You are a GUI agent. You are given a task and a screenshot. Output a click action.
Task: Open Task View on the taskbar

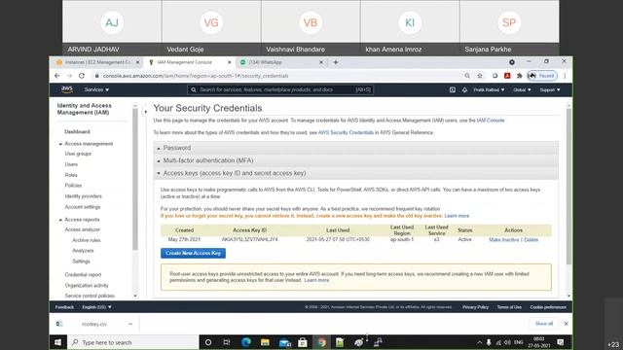click(227, 342)
